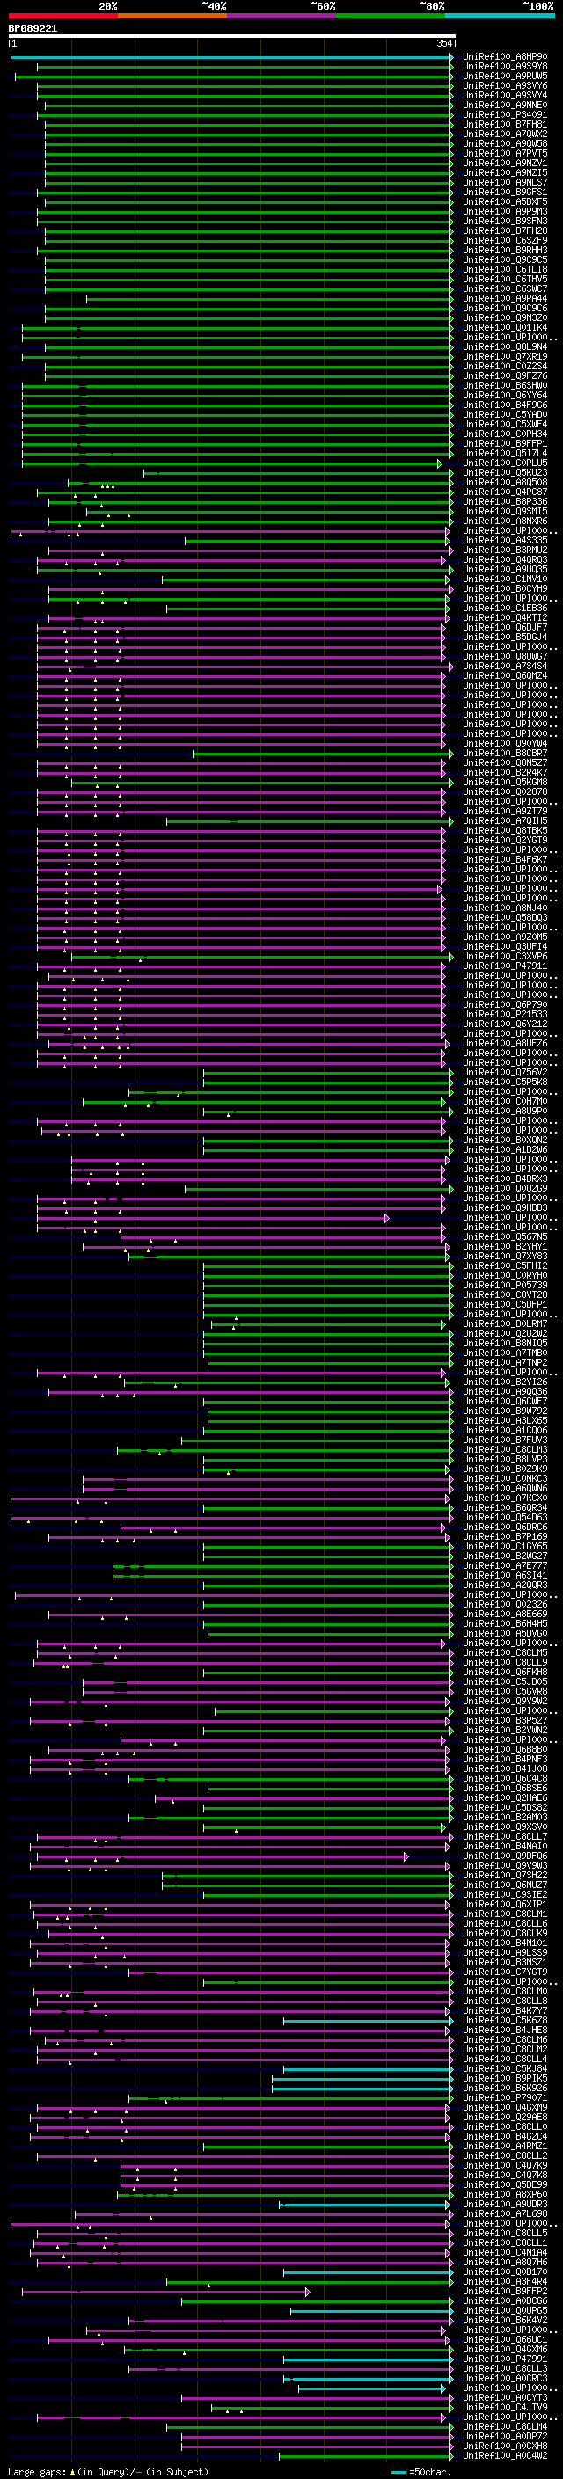Click the UniRef100_B7FH81 entry
This screenshot has height=2479, width=563.
click(505, 125)
